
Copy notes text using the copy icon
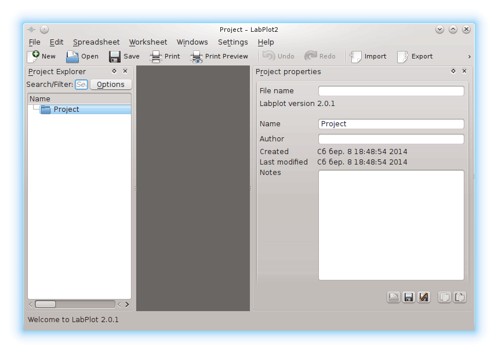point(444,297)
